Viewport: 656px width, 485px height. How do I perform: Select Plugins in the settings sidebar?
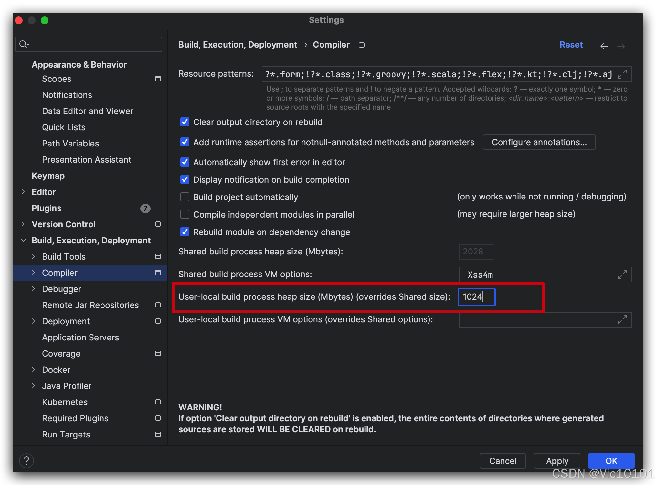point(47,208)
